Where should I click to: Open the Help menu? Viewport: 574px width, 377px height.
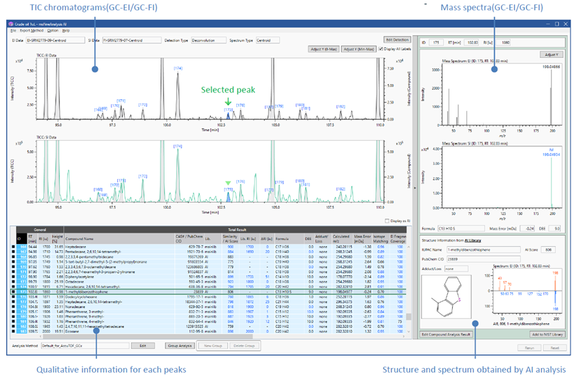coord(66,30)
